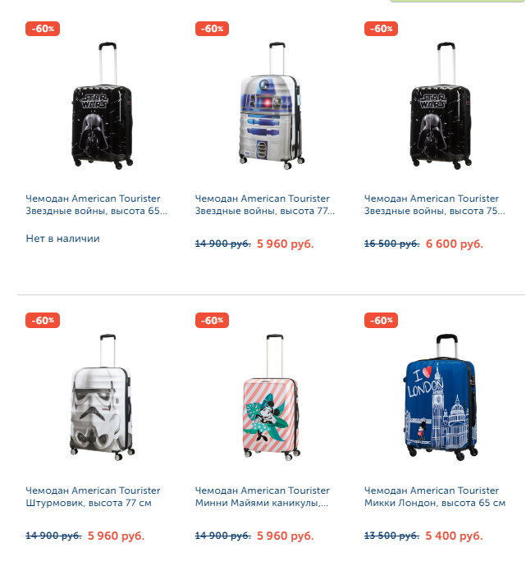Click the -60% badge on out-of-stock suitcase
The width and height of the screenshot is (526, 584).
click(x=43, y=29)
